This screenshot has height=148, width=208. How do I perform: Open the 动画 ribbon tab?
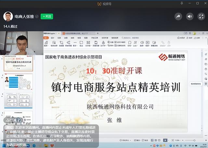(x=66, y=38)
